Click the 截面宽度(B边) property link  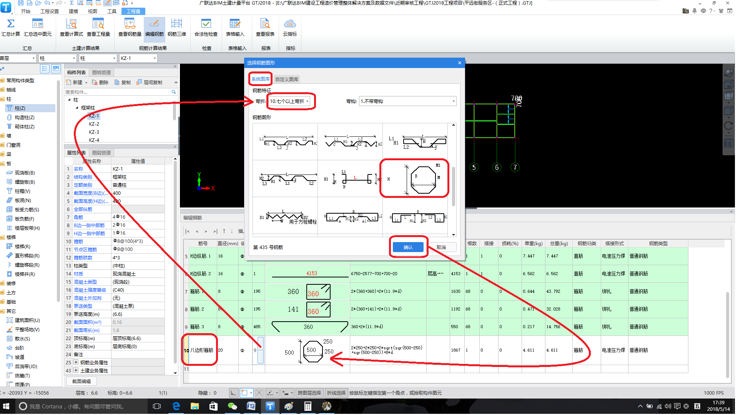(91, 193)
